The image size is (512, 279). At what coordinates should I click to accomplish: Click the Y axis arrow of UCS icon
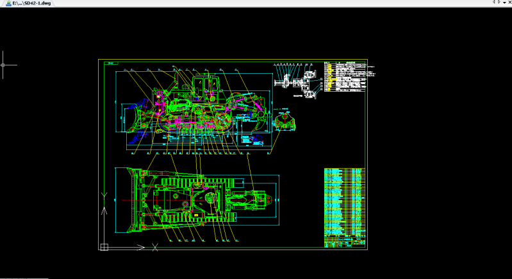click(104, 210)
